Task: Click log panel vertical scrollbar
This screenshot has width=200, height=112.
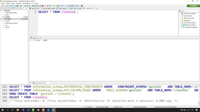Action: (x=199, y=95)
